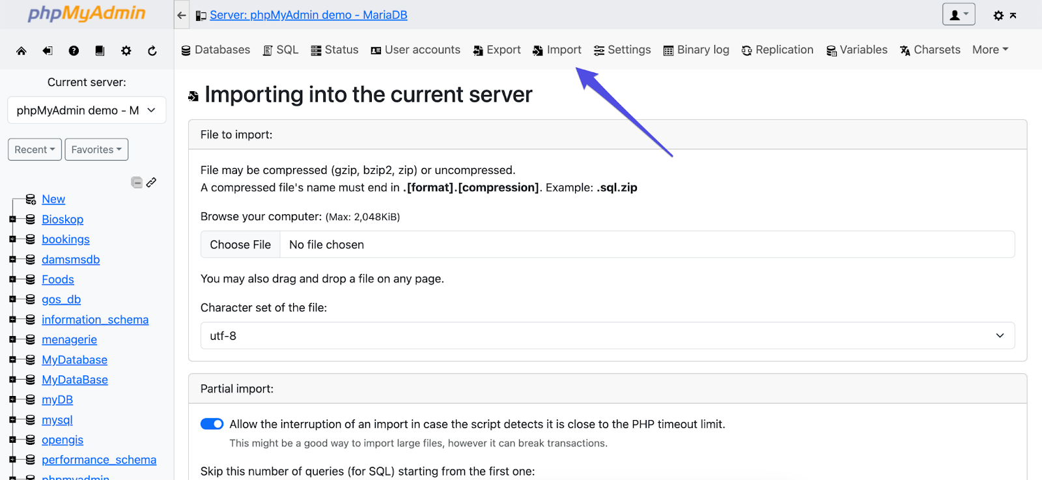Unlink navigation from main panel
The image size is (1042, 480).
pyautogui.click(x=151, y=182)
